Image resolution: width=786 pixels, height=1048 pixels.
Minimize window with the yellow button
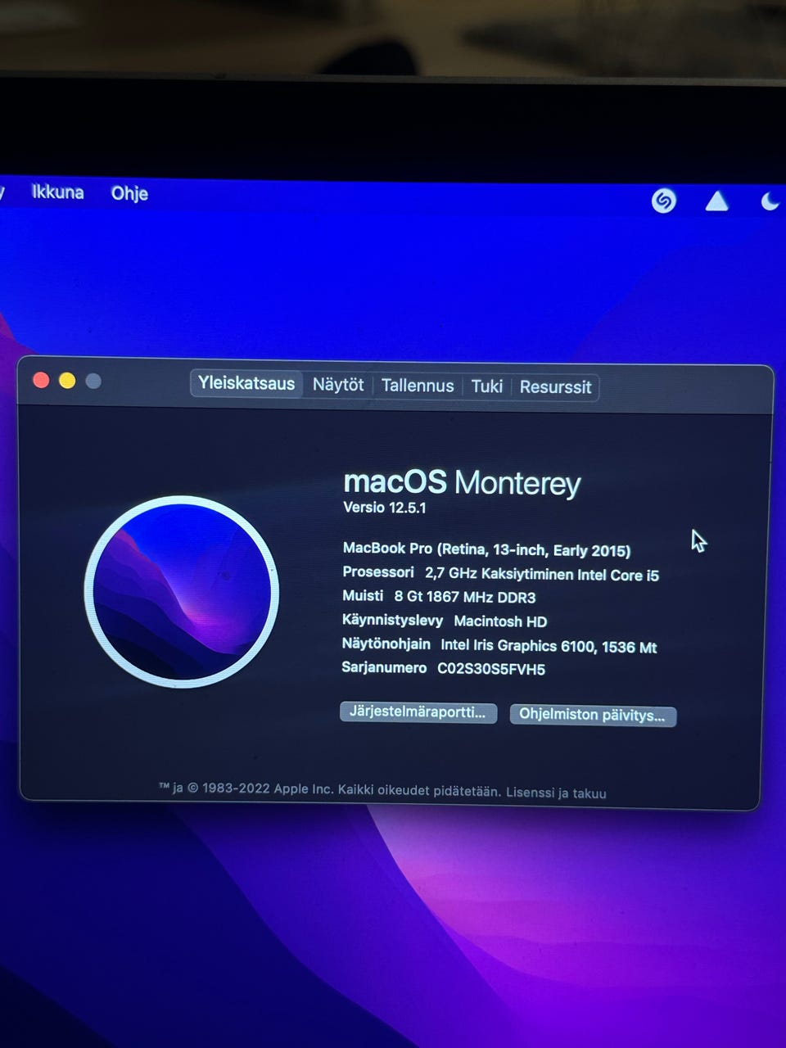coord(67,380)
